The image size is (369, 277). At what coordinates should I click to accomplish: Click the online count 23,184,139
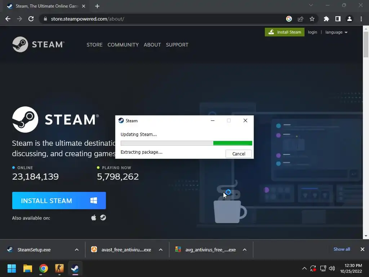(35, 177)
